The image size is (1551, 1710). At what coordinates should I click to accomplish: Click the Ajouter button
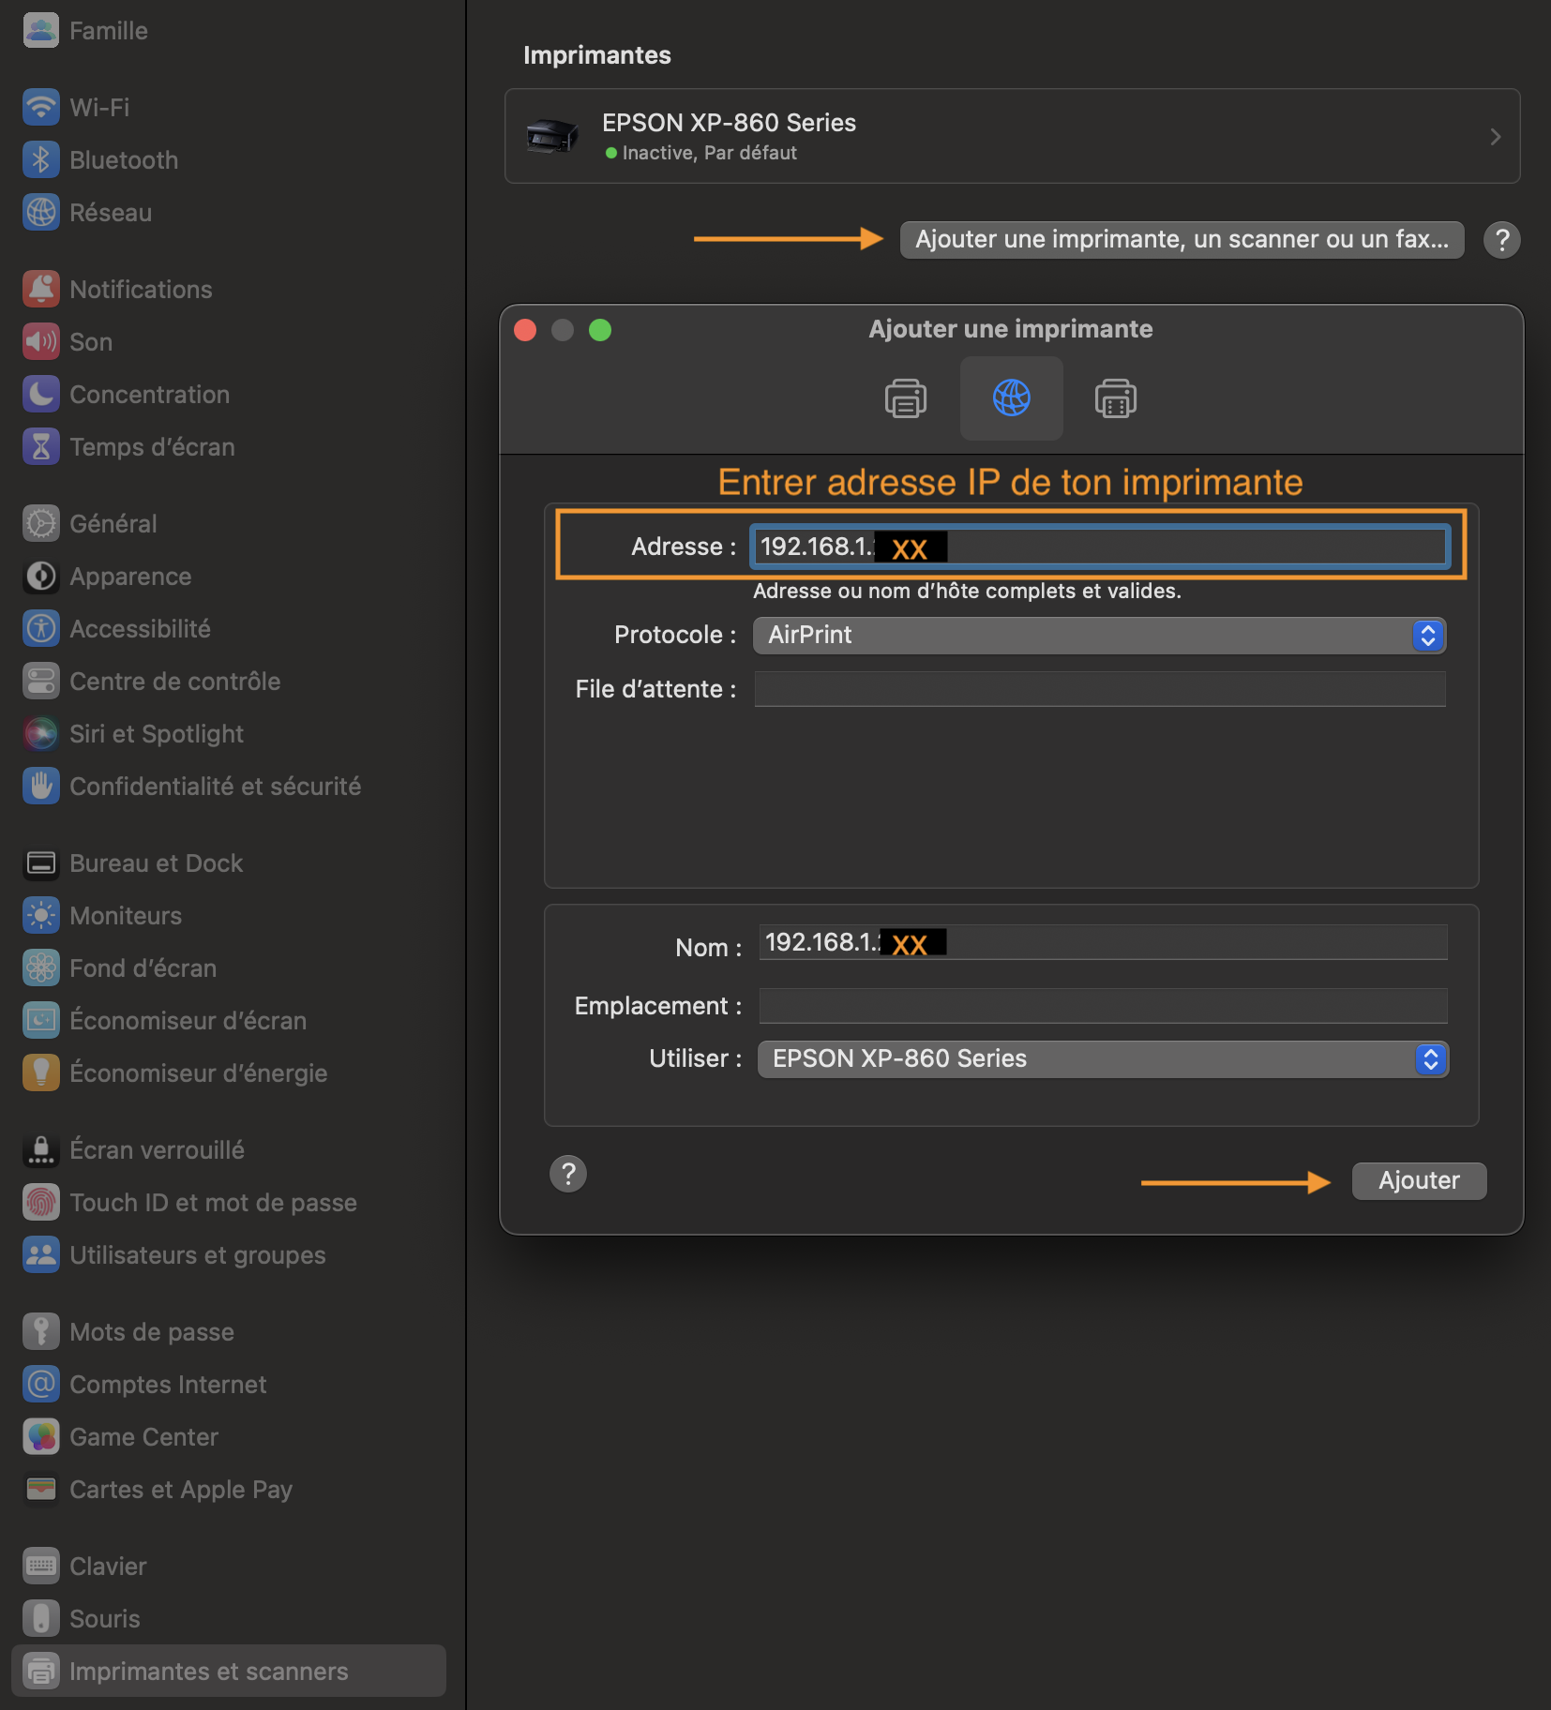pyautogui.click(x=1418, y=1181)
